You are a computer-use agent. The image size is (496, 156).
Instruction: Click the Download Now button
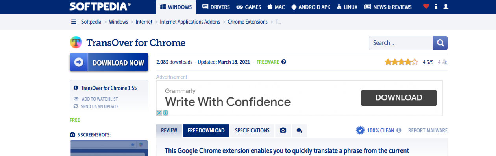pos(109,62)
